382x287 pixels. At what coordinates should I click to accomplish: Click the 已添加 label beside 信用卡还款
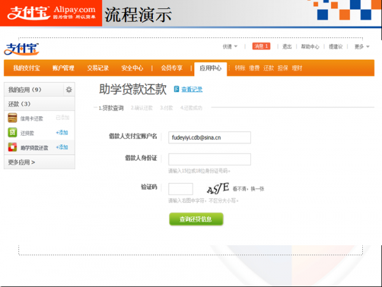[62, 117]
